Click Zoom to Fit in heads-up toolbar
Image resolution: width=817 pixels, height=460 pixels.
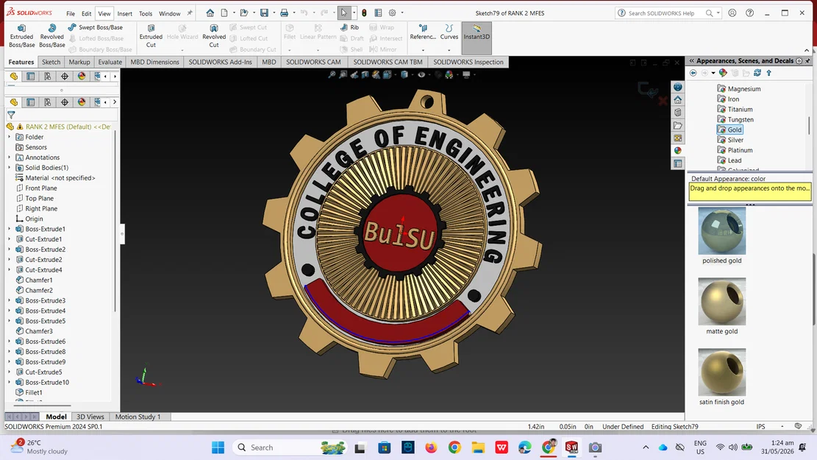pyautogui.click(x=332, y=74)
